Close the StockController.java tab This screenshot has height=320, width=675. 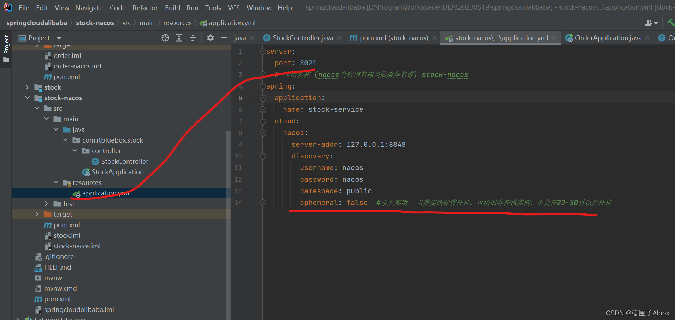pos(339,38)
